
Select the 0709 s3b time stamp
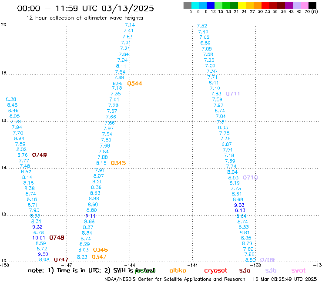pos(267,260)
